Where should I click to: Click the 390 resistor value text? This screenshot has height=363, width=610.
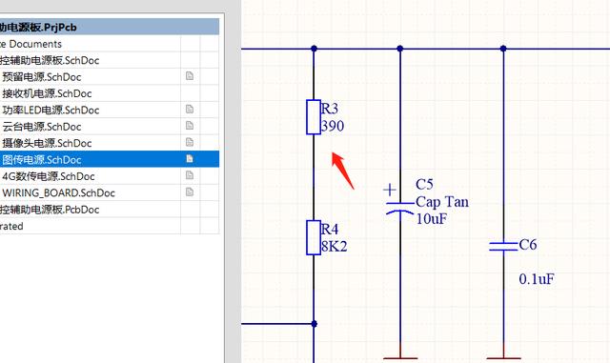click(x=333, y=126)
